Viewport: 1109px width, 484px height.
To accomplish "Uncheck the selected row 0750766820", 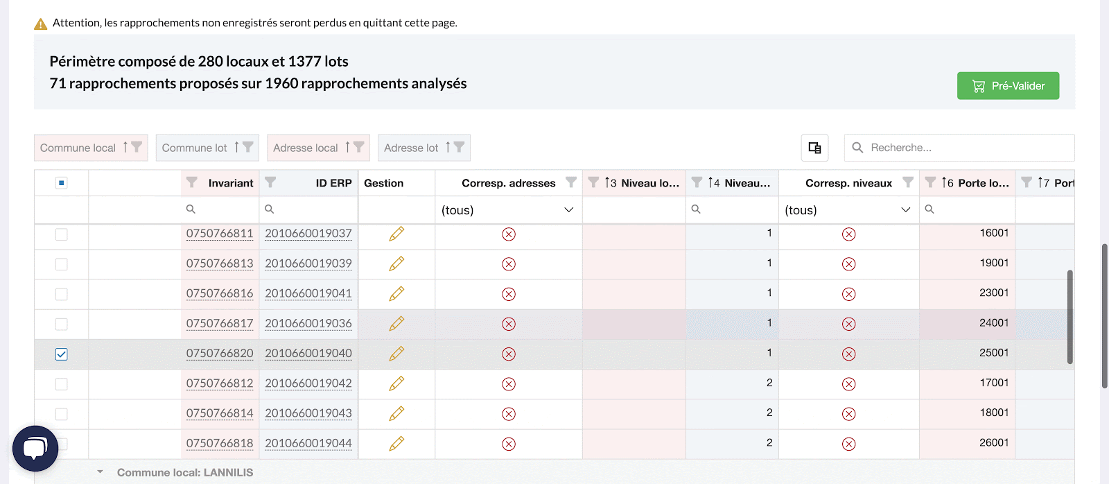I will pyautogui.click(x=62, y=354).
